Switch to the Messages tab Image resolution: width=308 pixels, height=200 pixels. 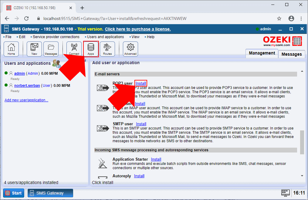[x=292, y=54]
